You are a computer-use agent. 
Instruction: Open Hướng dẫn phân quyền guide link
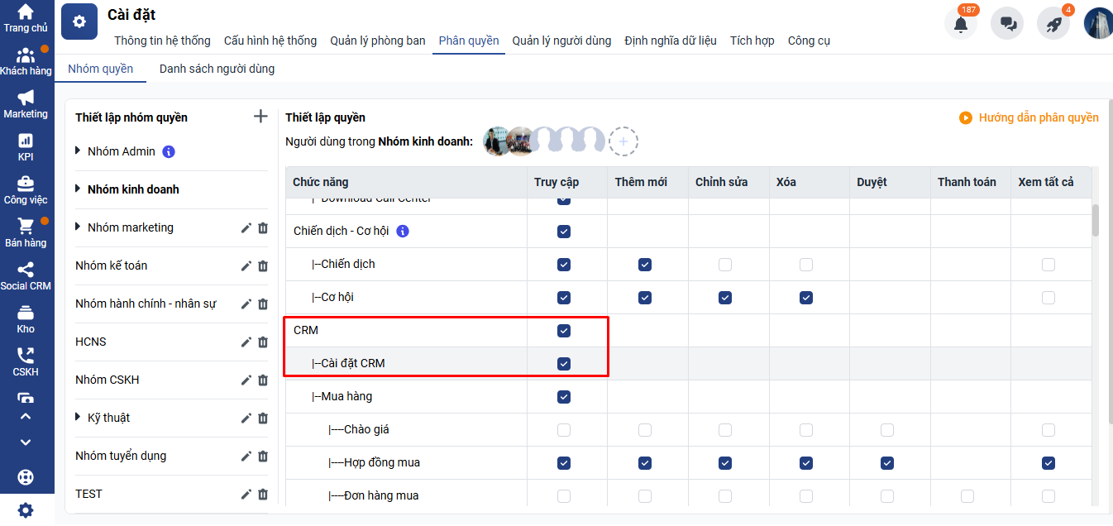click(x=1029, y=117)
